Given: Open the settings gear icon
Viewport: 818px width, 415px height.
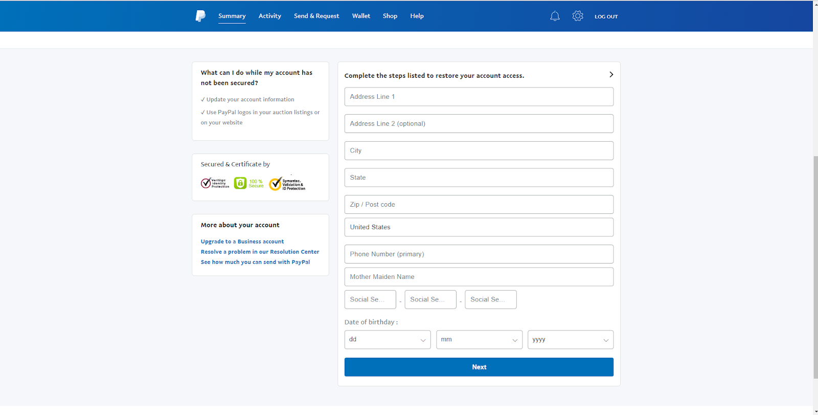Looking at the screenshot, I should 578,16.
